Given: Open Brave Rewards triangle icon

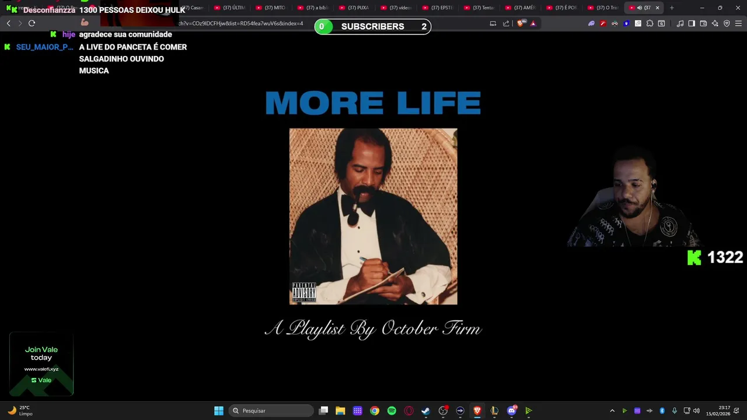Looking at the screenshot, I should point(533,23).
